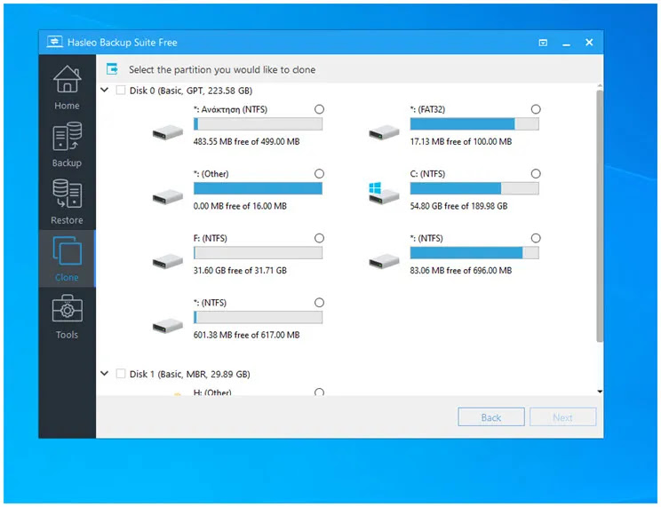Click the clone step icon beside heading
Screen dimensions: 661x507
[x=112, y=68]
